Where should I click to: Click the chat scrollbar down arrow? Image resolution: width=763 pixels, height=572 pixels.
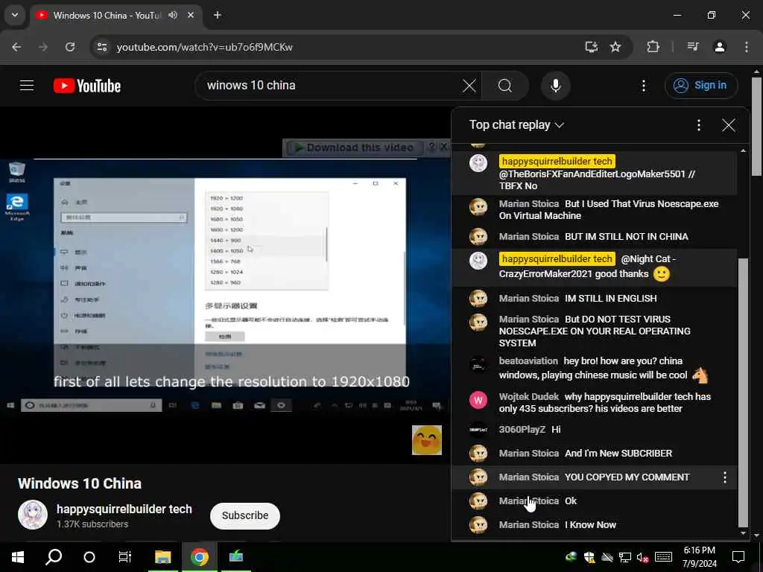click(743, 533)
